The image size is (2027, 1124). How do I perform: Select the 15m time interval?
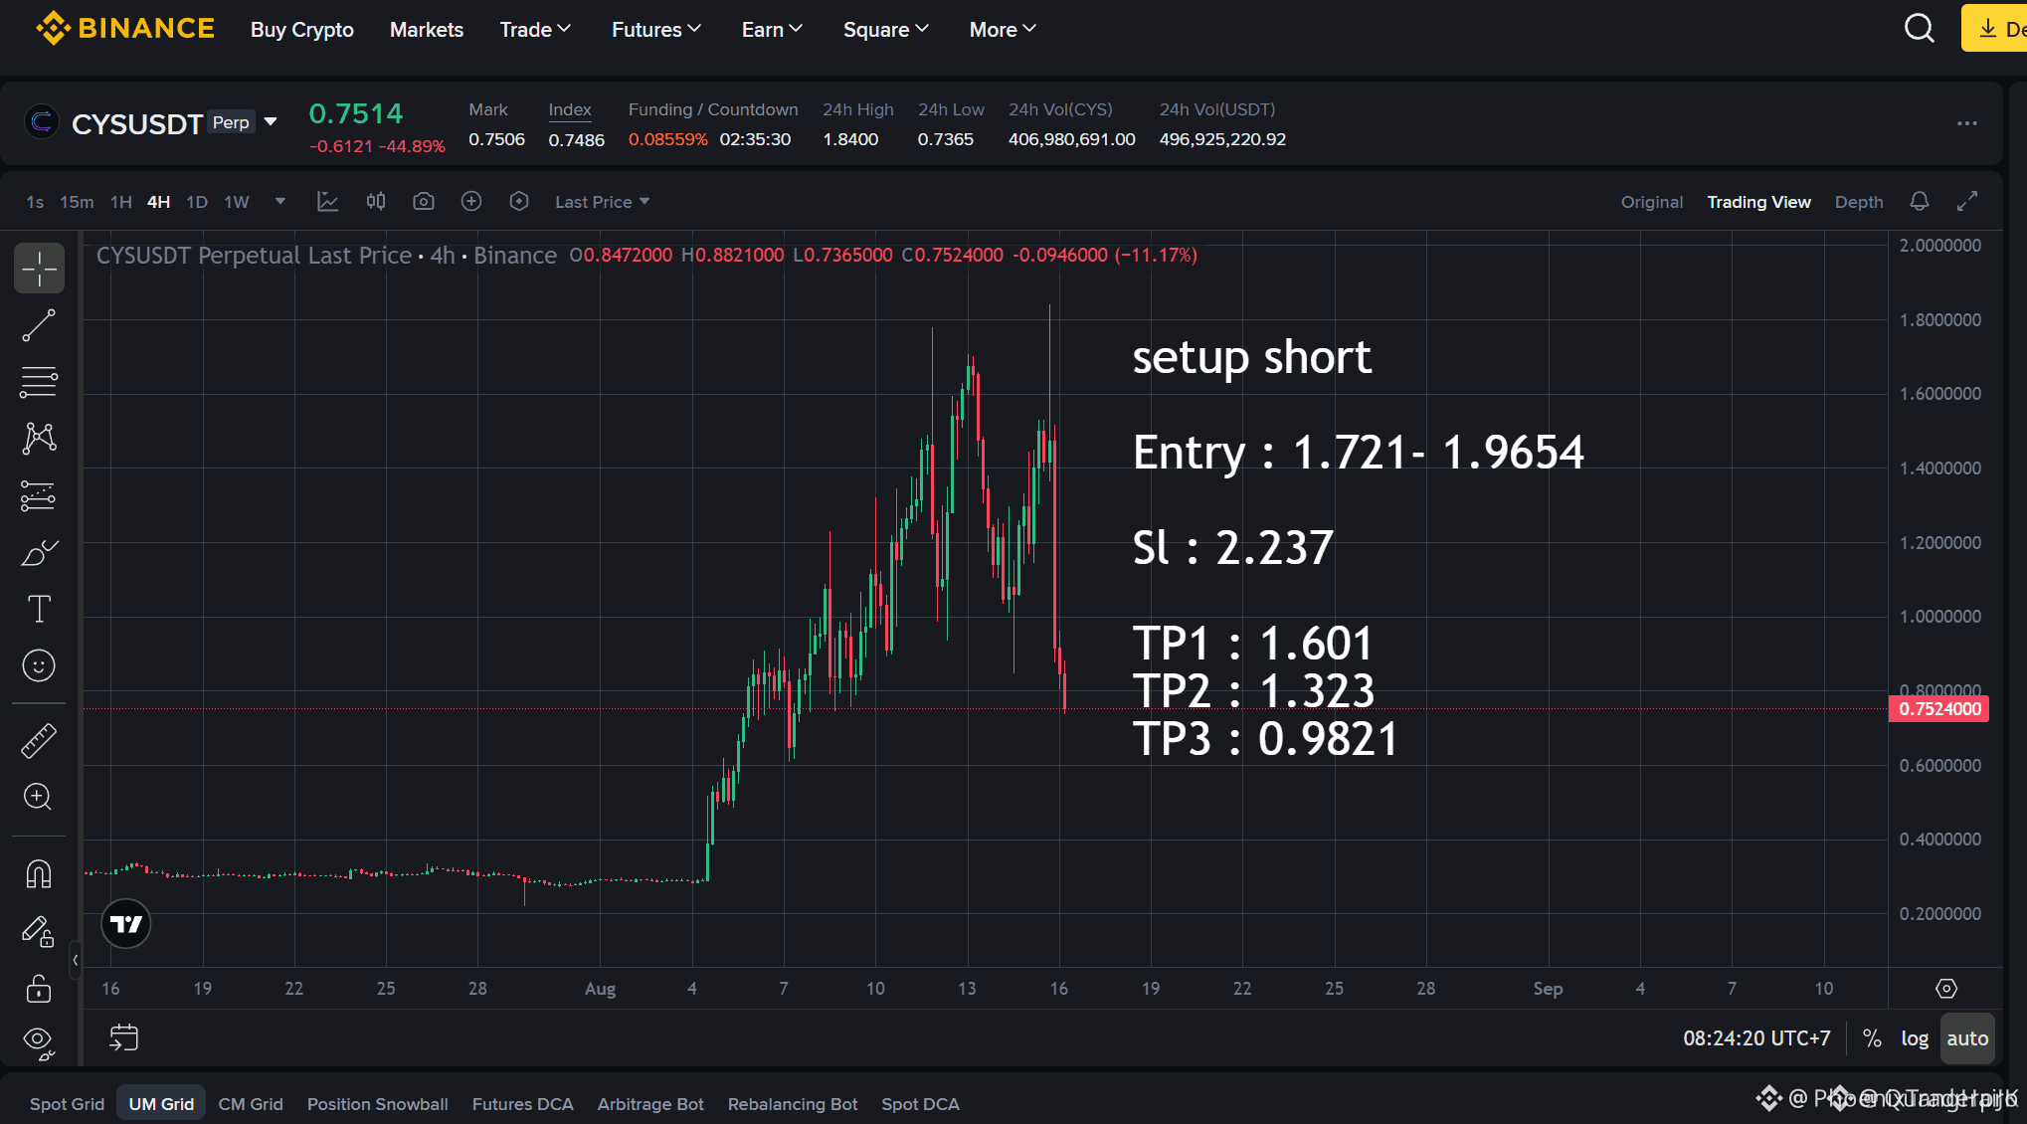coord(77,202)
